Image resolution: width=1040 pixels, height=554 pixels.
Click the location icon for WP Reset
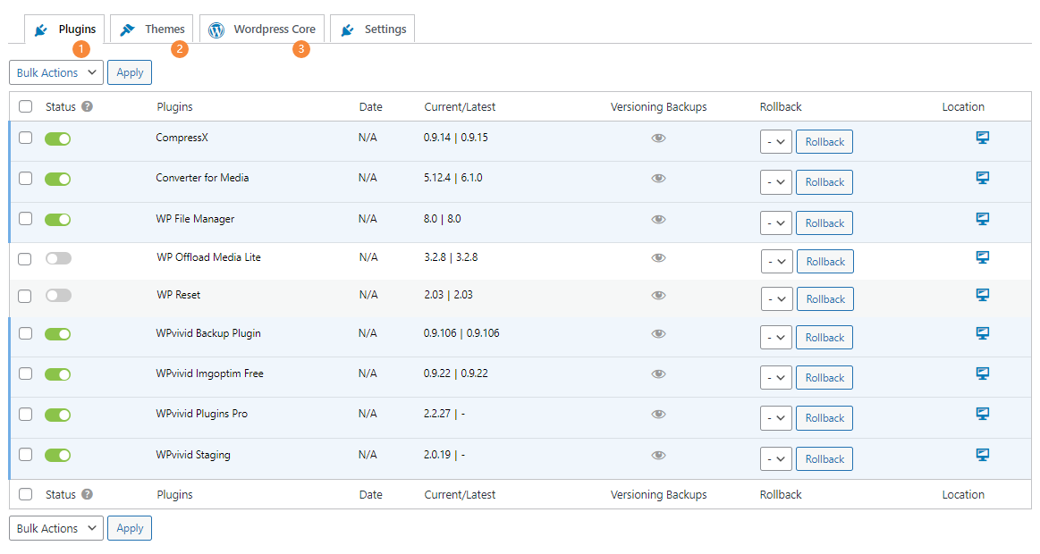(x=982, y=295)
